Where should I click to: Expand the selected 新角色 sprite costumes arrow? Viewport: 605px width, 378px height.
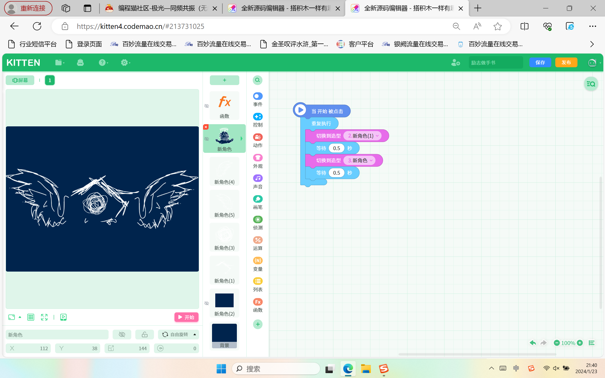[241, 139]
